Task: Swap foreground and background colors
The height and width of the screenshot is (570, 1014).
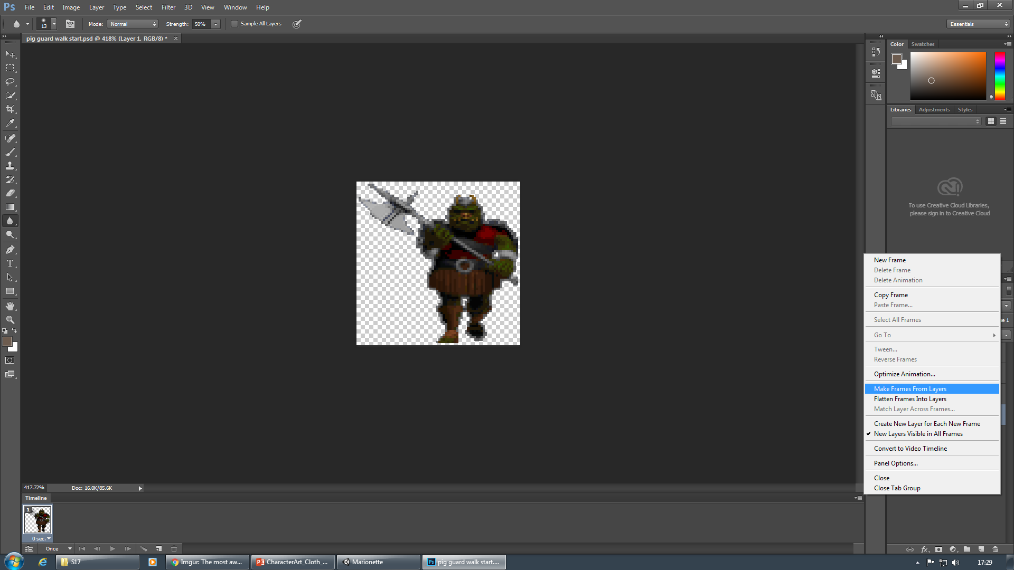Action: point(14,331)
